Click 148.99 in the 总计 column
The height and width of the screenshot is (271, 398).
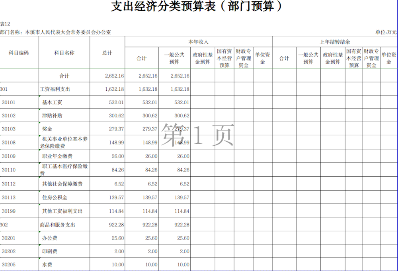pos(116,142)
